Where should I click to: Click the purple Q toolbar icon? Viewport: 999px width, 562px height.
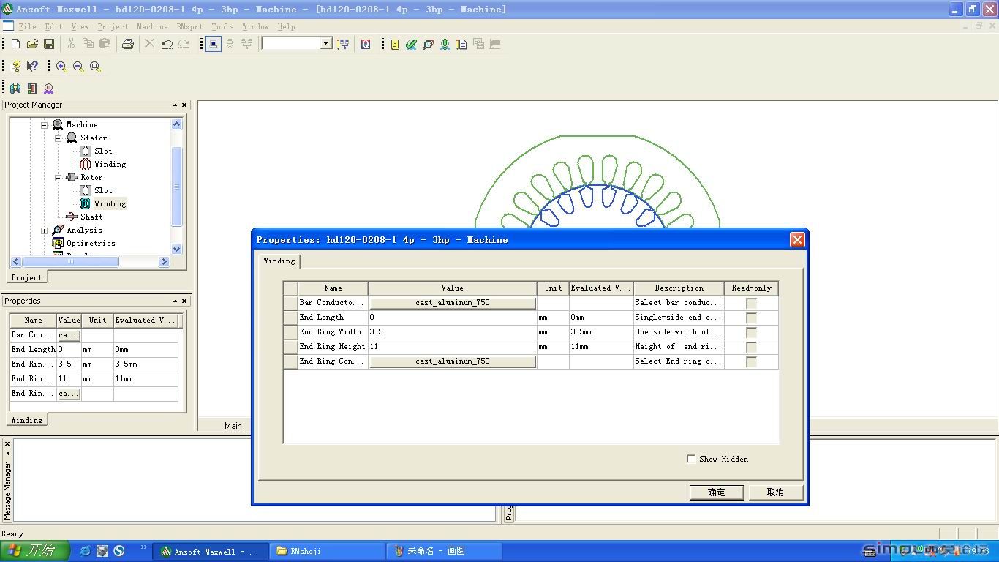click(366, 44)
